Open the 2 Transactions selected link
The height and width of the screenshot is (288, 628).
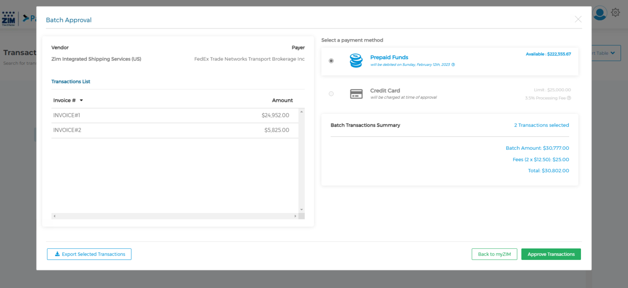tap(541, 125)
